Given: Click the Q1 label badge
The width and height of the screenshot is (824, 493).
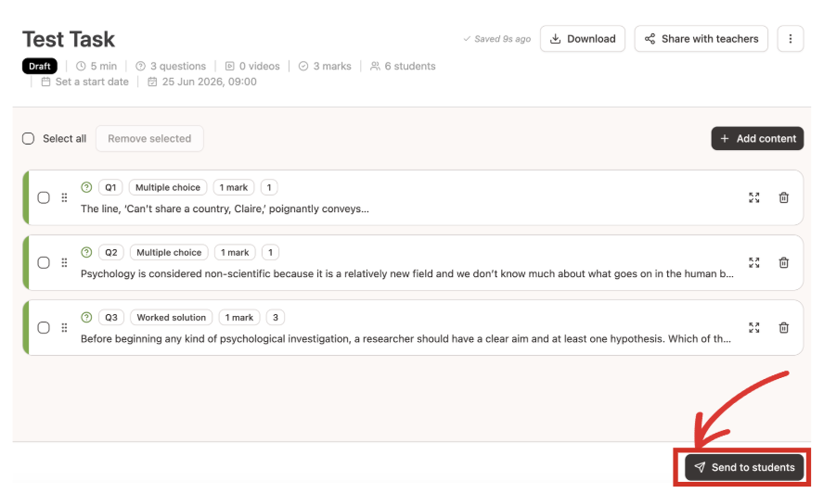Looking at the screenshot, I should click(110, 187).
